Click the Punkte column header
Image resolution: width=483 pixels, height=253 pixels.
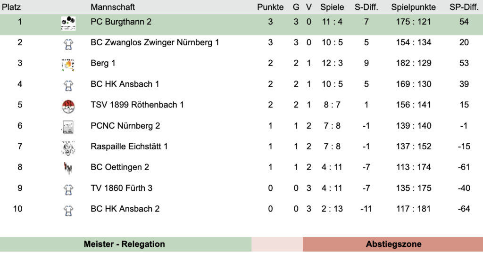tap(270, 7)
